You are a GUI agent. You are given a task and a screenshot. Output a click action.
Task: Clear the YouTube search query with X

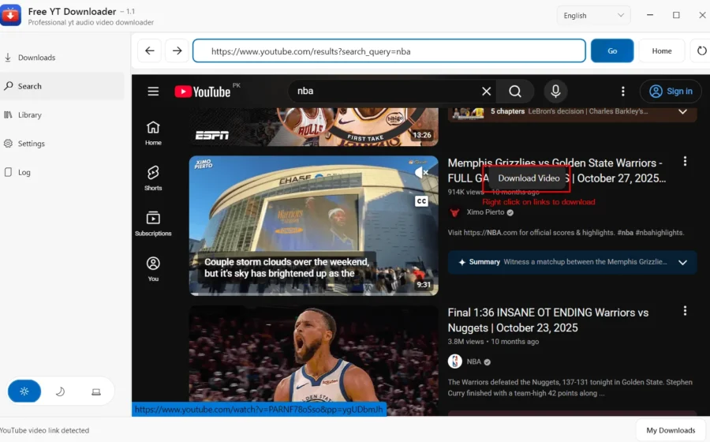tap(486, 92)
